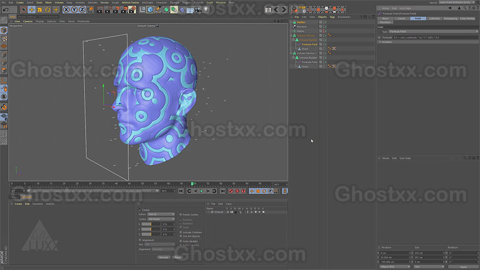Toggle Use All Objects checkbox
The height and width of the screenshot is (270, 480).
tap(181, 236)
